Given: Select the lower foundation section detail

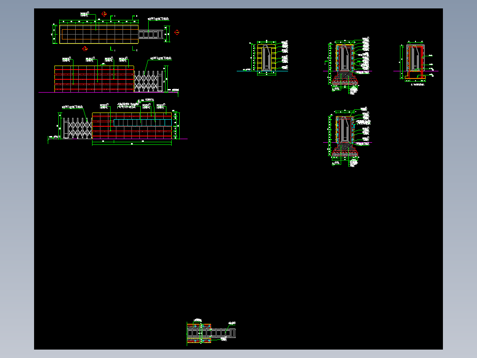Looking at the screenshot, I should click(x=345, y=136).
